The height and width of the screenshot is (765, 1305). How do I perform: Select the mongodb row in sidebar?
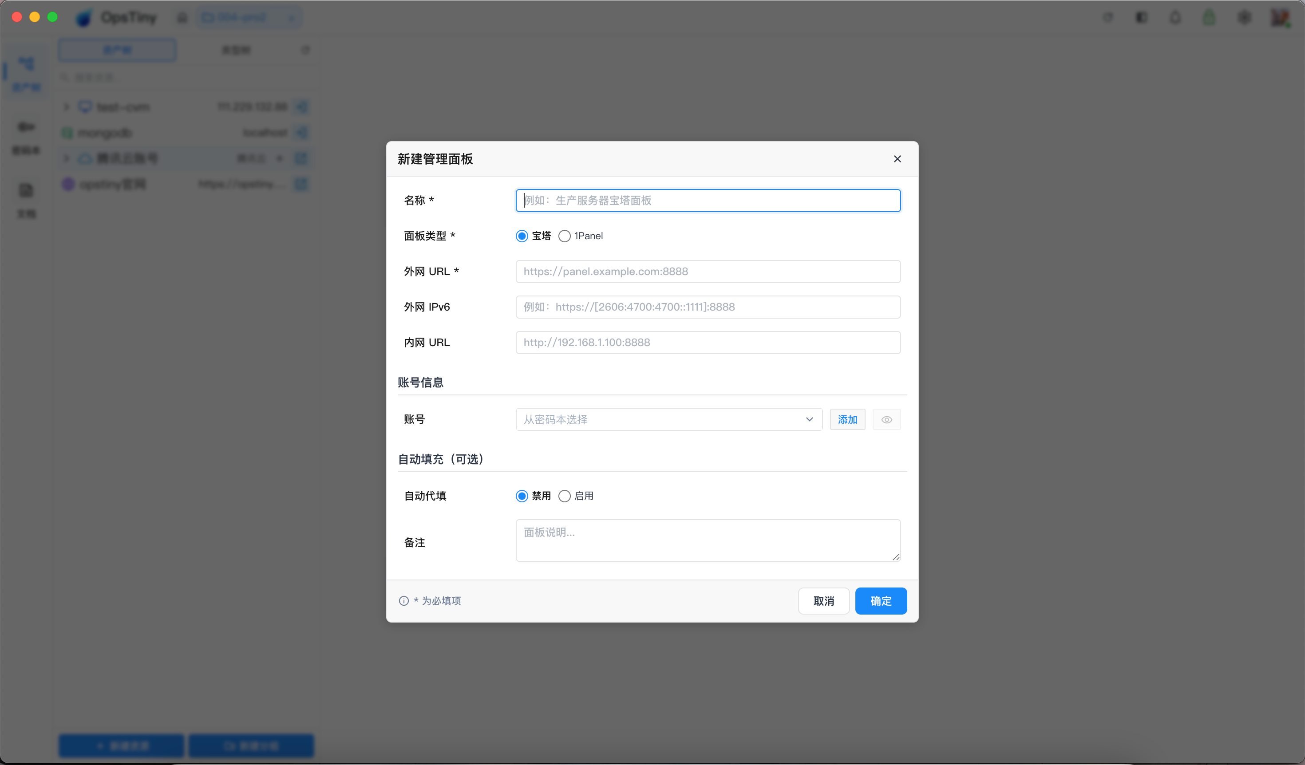click(186, 133)
